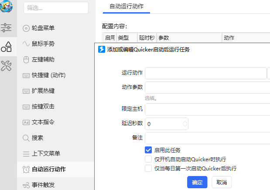The width and height of the screenshot is (270, 190).
Task: Enable 仅开机自动启动Quicker时执行 checkbox
Action: tap(148, 159)
